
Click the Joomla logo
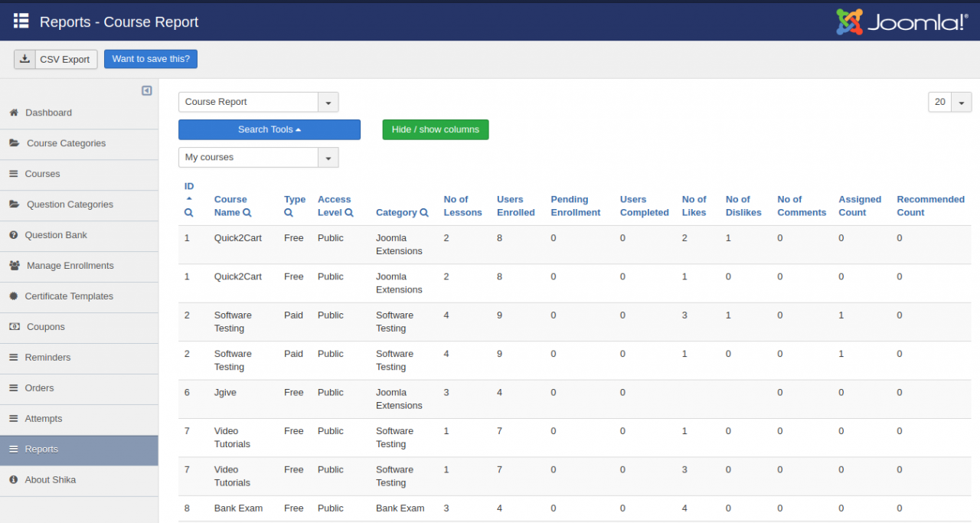(x=902, y=21)
